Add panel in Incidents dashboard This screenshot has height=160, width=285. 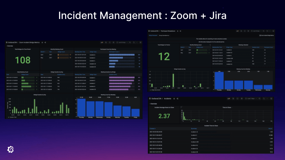[229, 99]
